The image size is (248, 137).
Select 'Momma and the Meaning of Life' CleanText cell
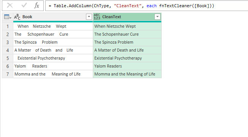click(x=127, y=74)
